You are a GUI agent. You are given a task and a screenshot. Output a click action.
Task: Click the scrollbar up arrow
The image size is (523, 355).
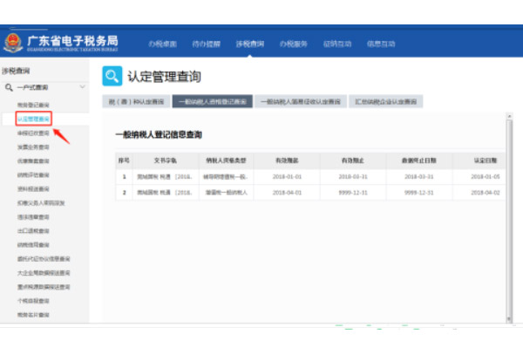509,116
